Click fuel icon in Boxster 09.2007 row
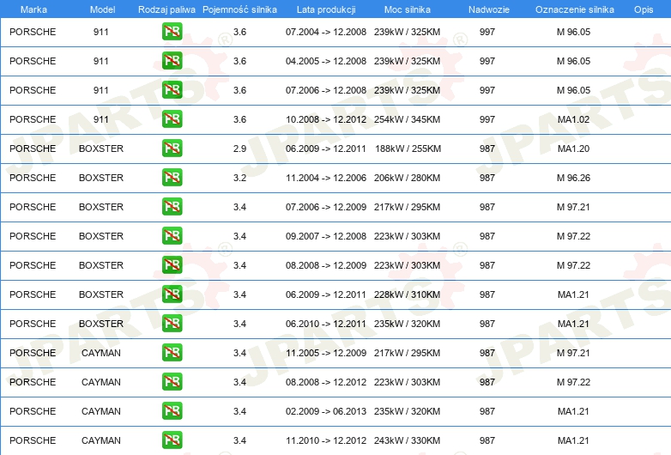 coord(172,235)
